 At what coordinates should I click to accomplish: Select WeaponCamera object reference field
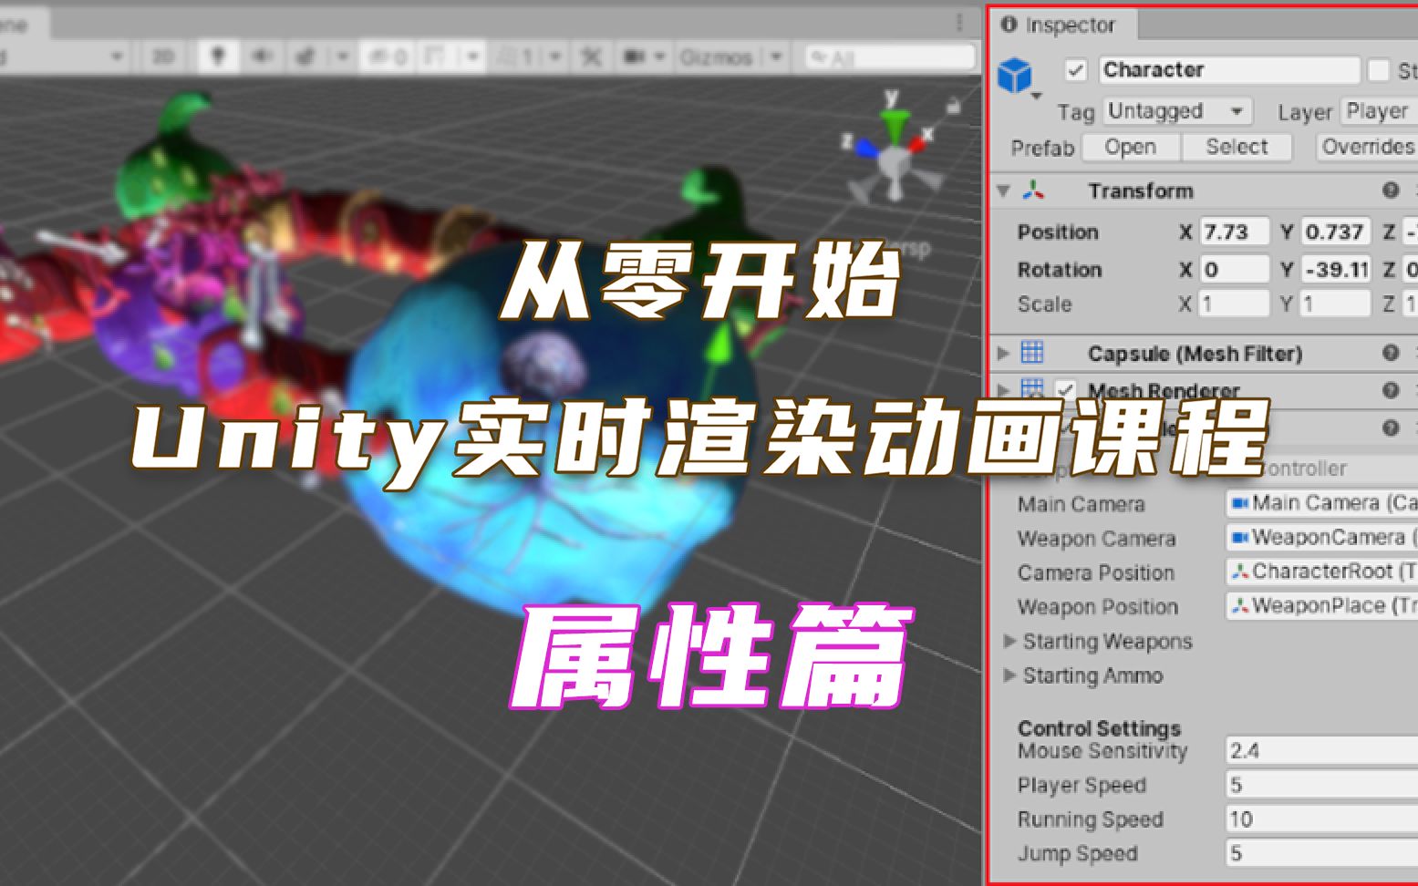[x=1321, y=538]
